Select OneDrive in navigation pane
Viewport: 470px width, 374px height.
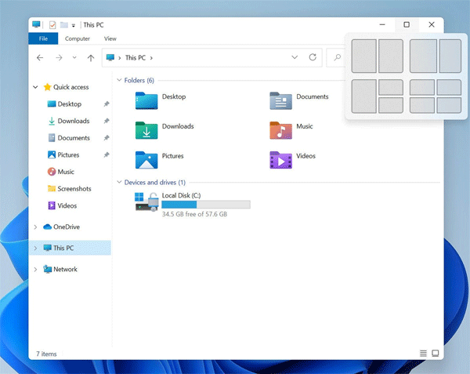click(67, 227)
